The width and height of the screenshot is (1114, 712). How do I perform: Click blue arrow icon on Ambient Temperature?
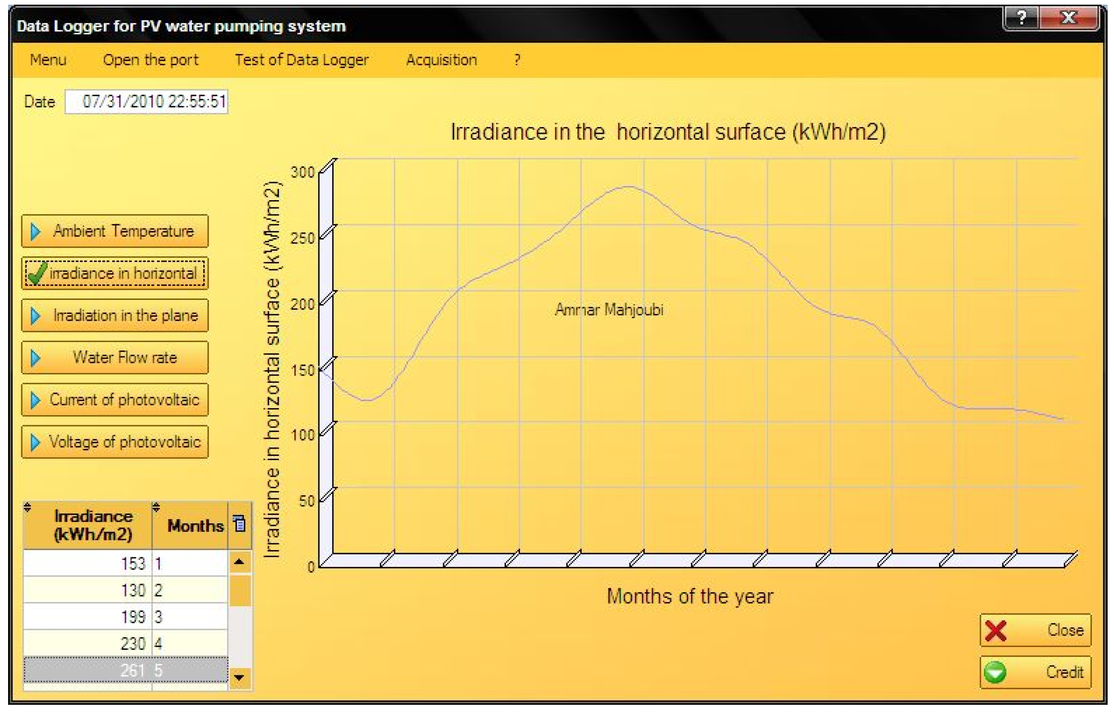click(x=35, y=231)
